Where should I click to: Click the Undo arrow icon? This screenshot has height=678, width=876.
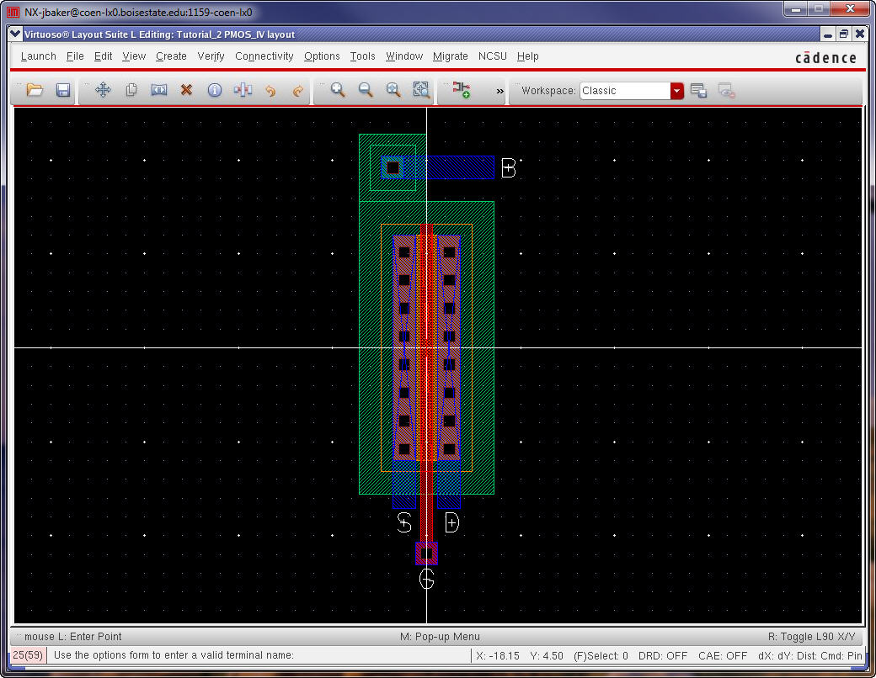[x=270, y=90]
